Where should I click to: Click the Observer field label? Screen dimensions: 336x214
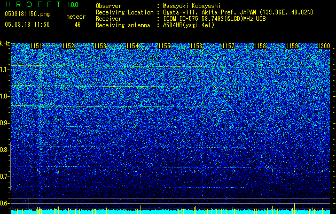click(x=108, y=6)
